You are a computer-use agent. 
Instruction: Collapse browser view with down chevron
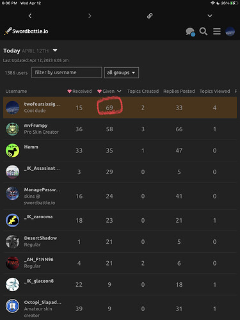tap(210, 16)
